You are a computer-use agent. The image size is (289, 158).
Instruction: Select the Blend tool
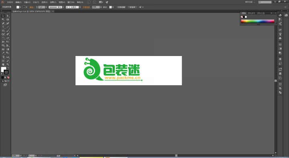[x=8, y=53]
